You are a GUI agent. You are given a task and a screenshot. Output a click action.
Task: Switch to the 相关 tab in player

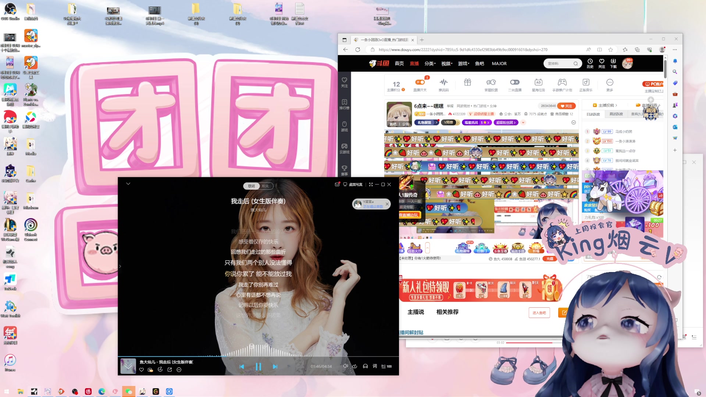pyautogui.click(x=266, y=186)
